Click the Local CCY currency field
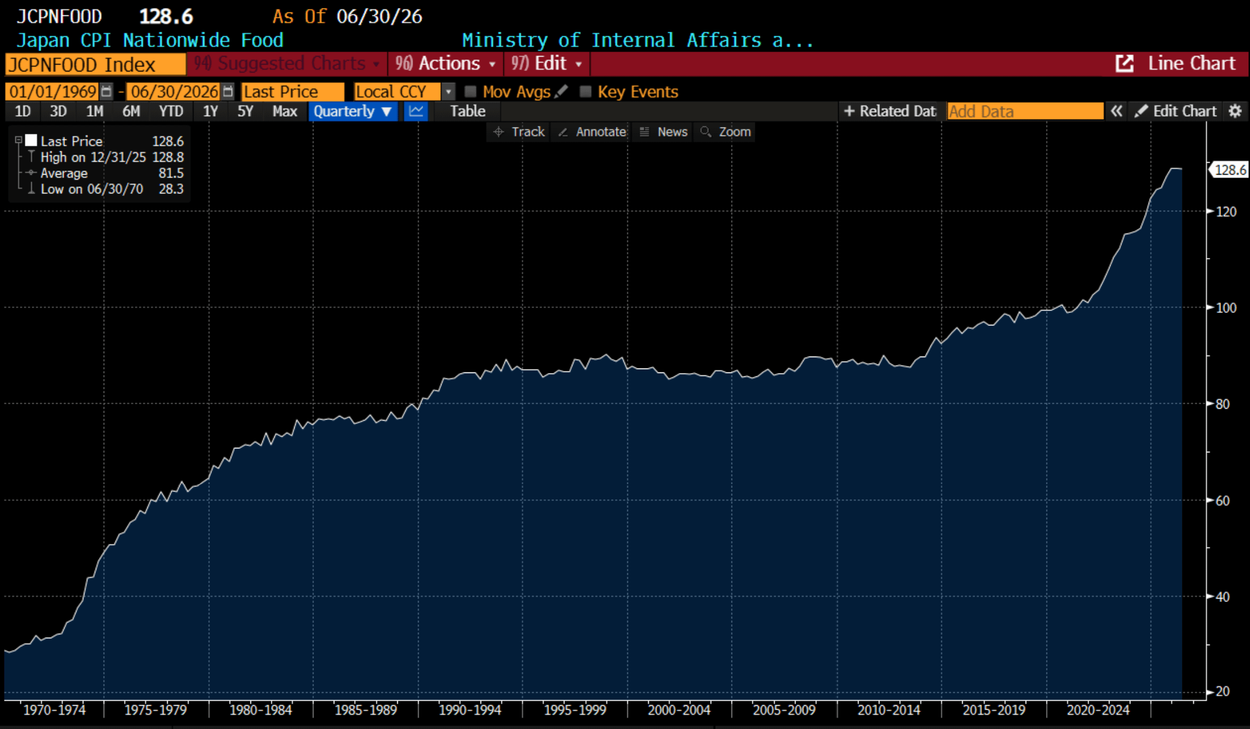 tap(397, 91)
